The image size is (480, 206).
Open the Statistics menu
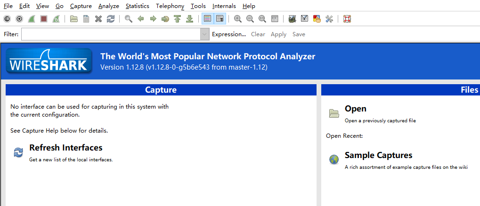coord(138,6)
